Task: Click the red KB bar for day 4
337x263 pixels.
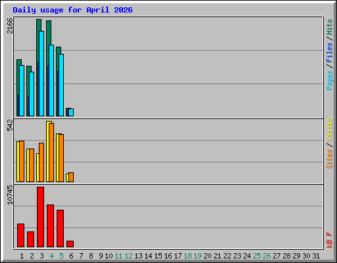Action: [x=50, y=226]
